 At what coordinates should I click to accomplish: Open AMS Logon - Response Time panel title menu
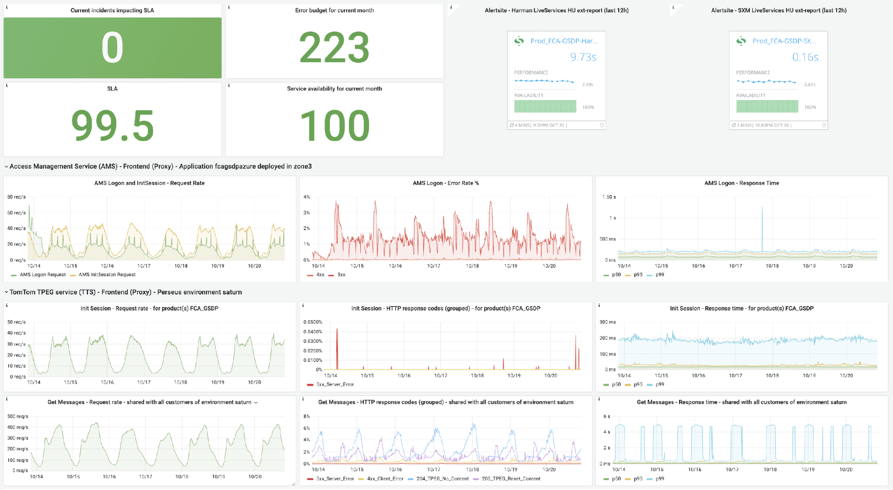pos(741,183)
